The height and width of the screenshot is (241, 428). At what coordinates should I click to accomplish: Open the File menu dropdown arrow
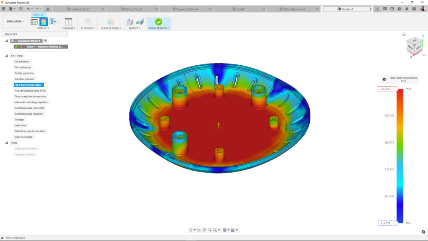(x=15, y=9)
